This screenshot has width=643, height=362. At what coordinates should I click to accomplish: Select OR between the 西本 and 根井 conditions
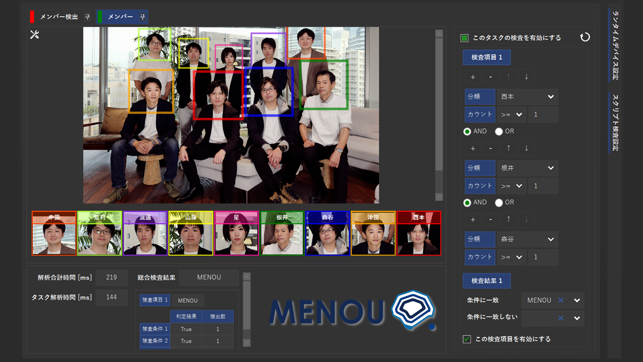[499, 131]
